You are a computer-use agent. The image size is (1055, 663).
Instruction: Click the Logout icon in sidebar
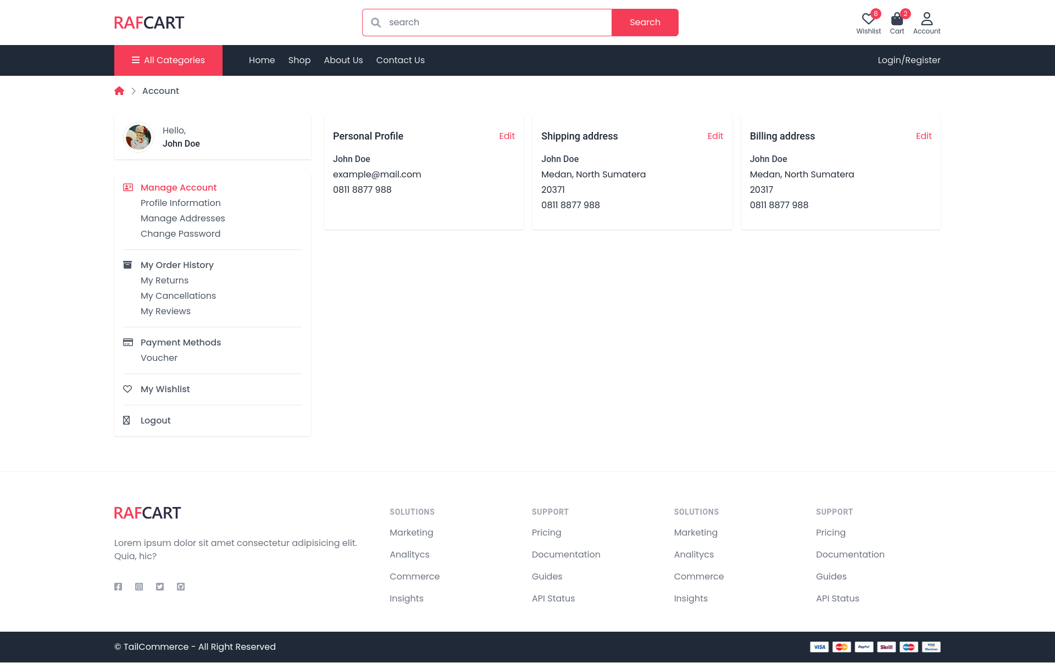click(x=127, y=420)
